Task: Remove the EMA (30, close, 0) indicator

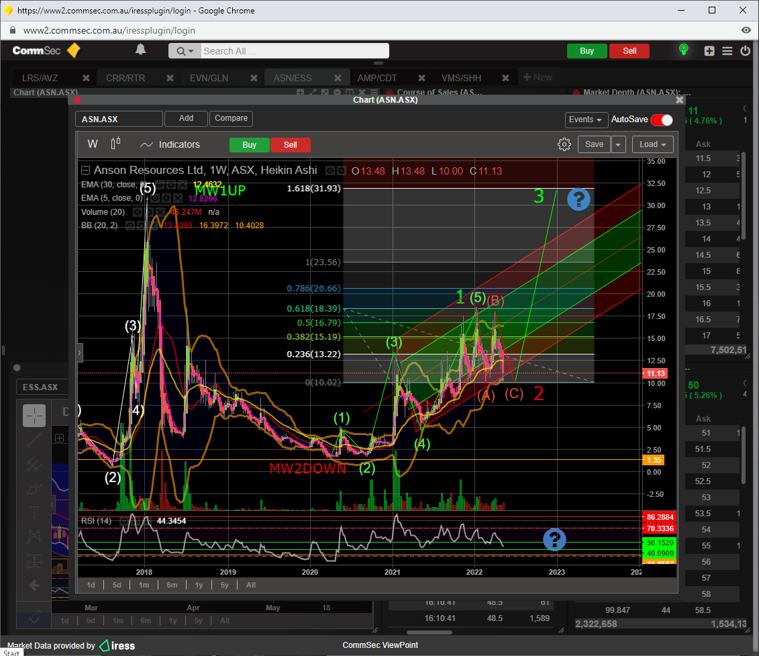Action: 182,185
